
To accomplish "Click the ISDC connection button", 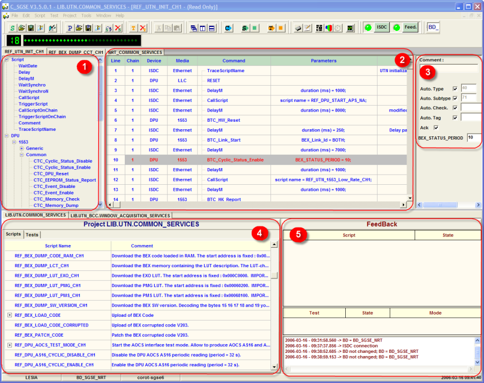I will (381, 27).
